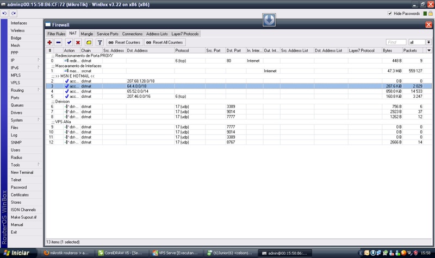Enable the selected rule with the blue checkmark

[x=69, y=42]
